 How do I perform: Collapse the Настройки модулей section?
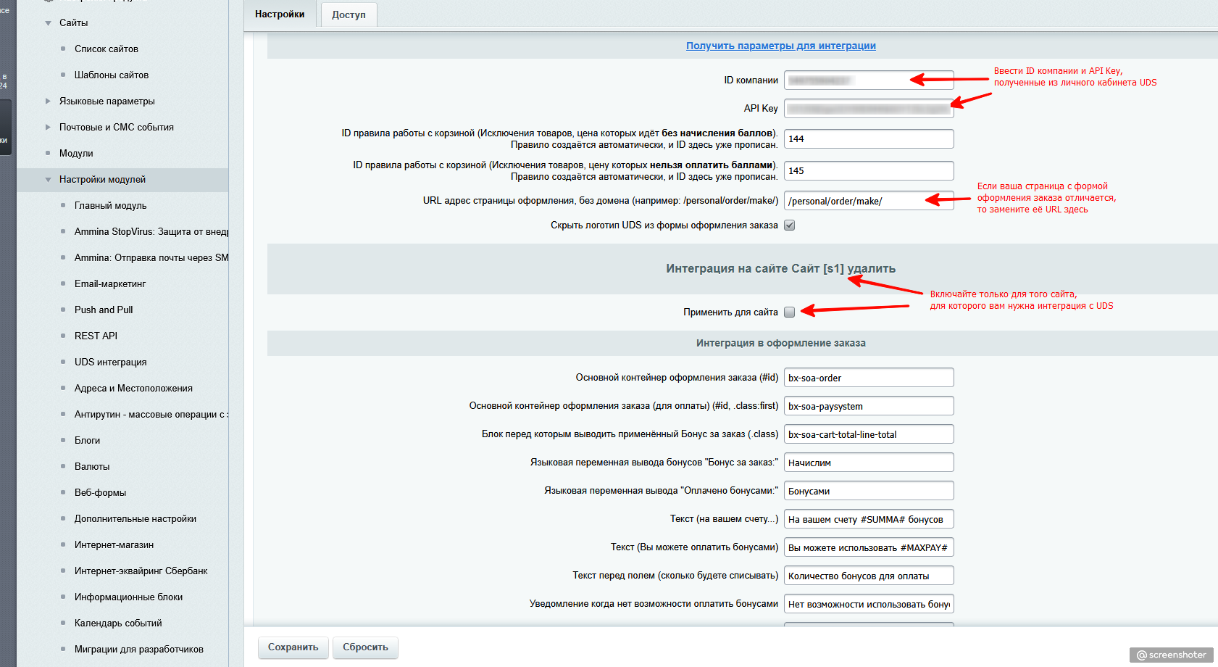point(48,180)
